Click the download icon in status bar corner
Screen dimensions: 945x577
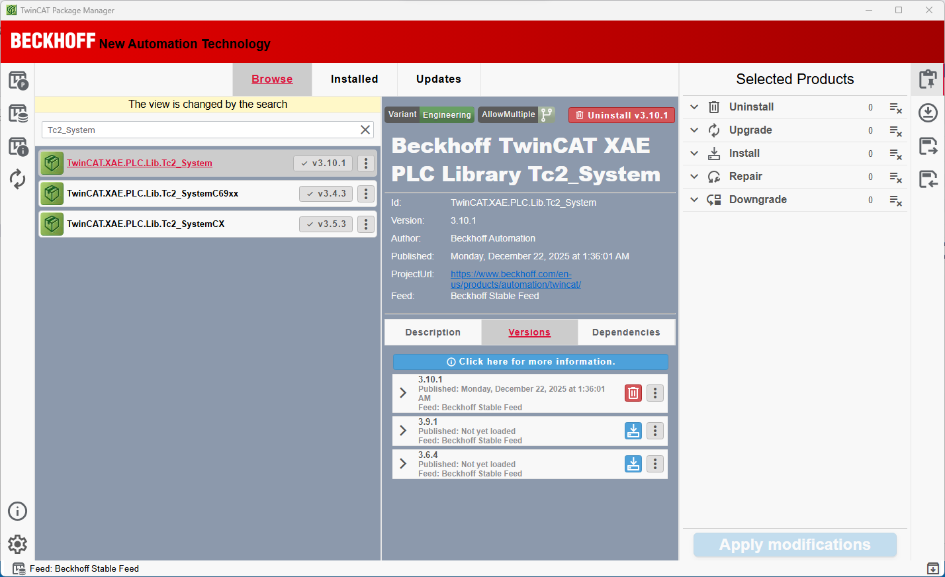(x=932, y=568)
